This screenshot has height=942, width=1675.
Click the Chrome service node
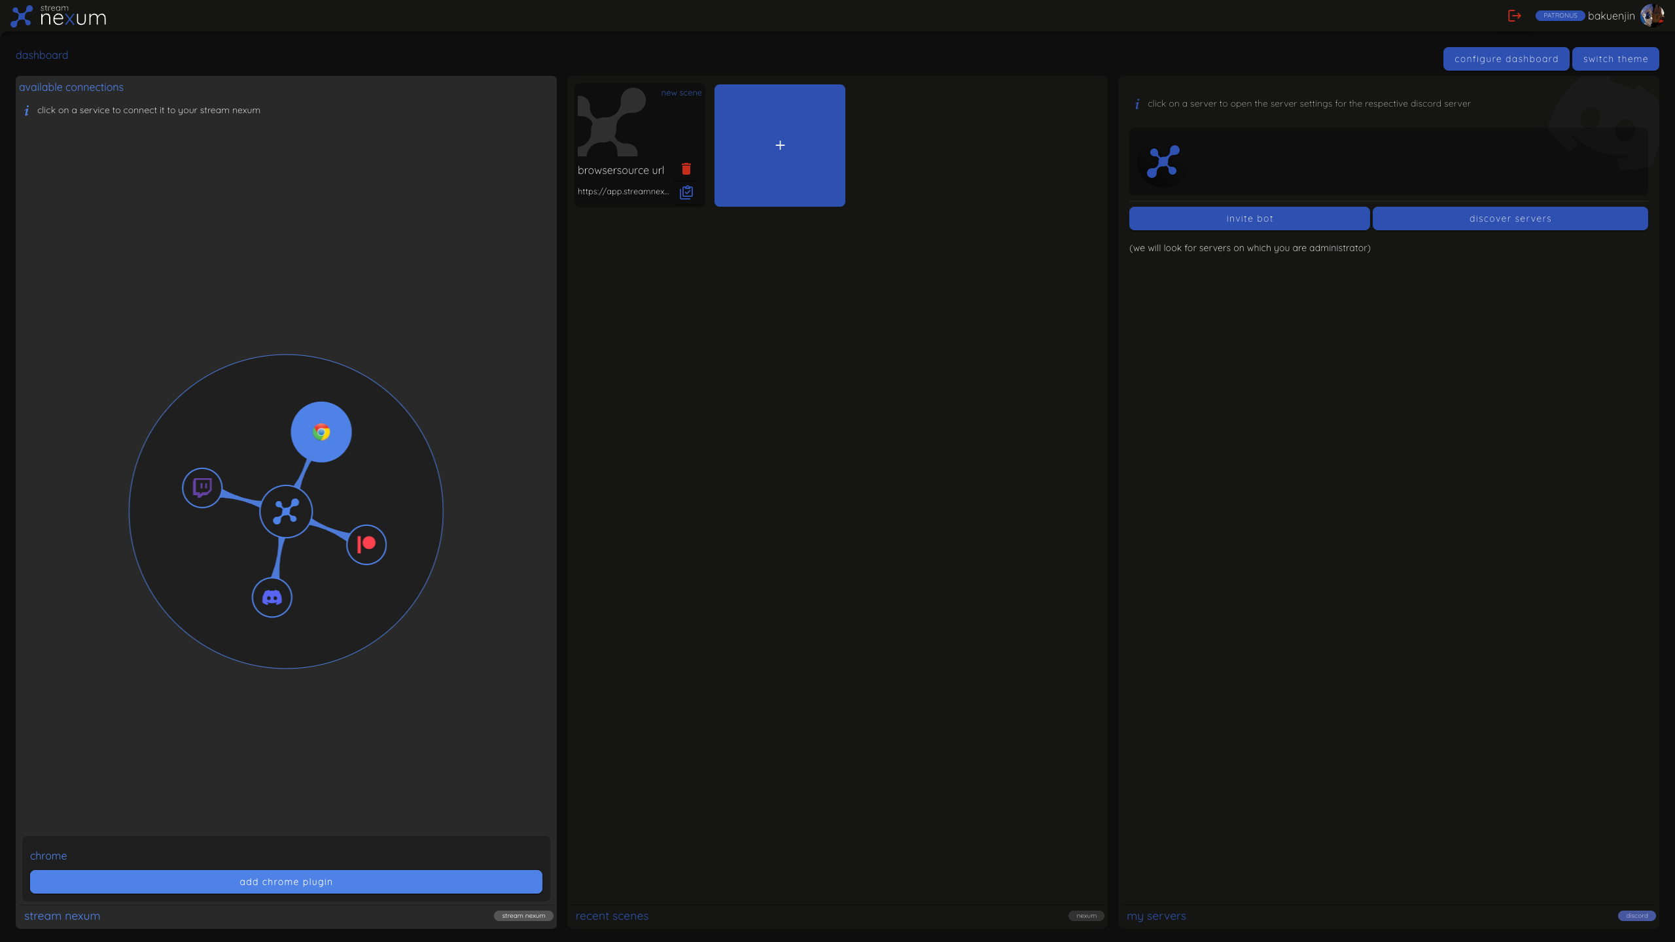(x=321, y=432)
